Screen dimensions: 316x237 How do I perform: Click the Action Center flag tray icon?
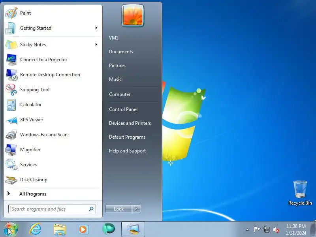point(257,229)
